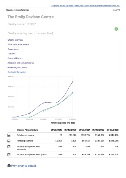Click The Emily Davison Centre heading
This screenshot has height=178, width=126.
point(31,17)
